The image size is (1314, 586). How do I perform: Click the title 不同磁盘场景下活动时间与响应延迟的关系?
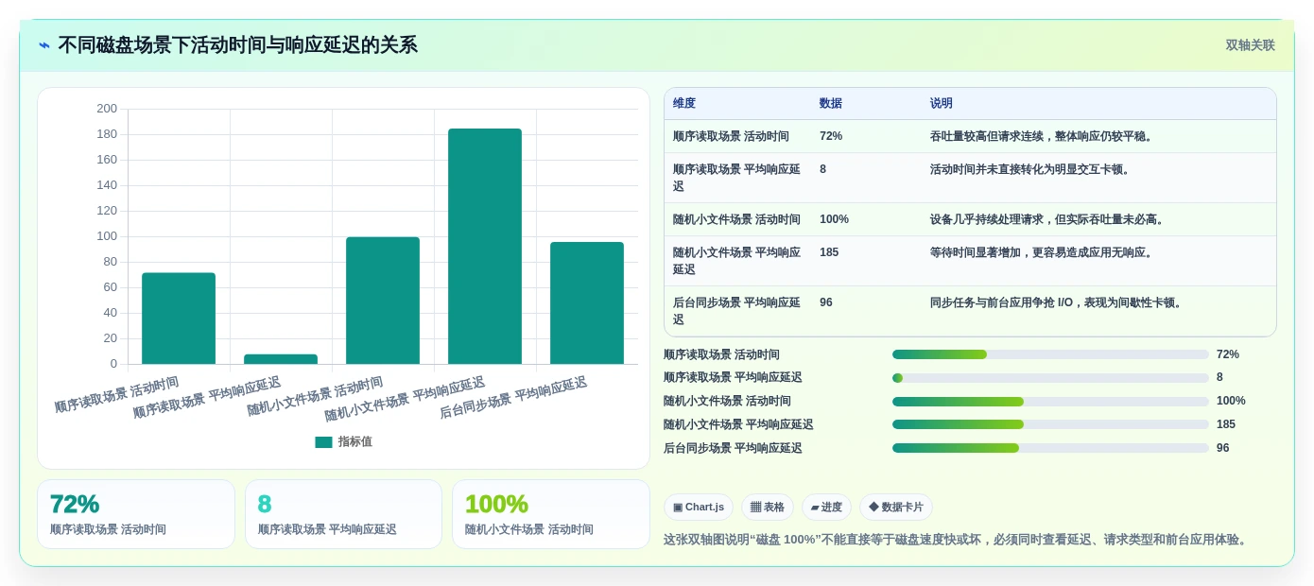tap(237, 45)
